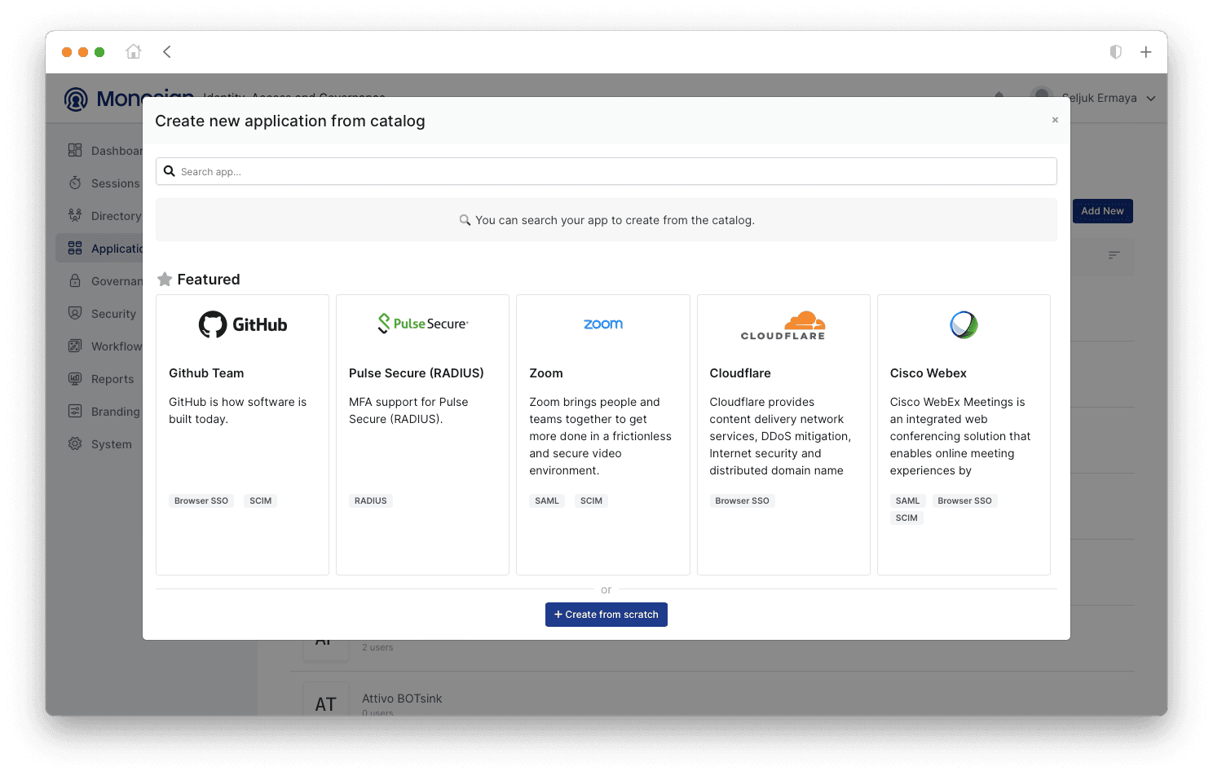Click Create from scratch button
The width and height of the screenshot is (1213, 776).
(x=606, y=615)
